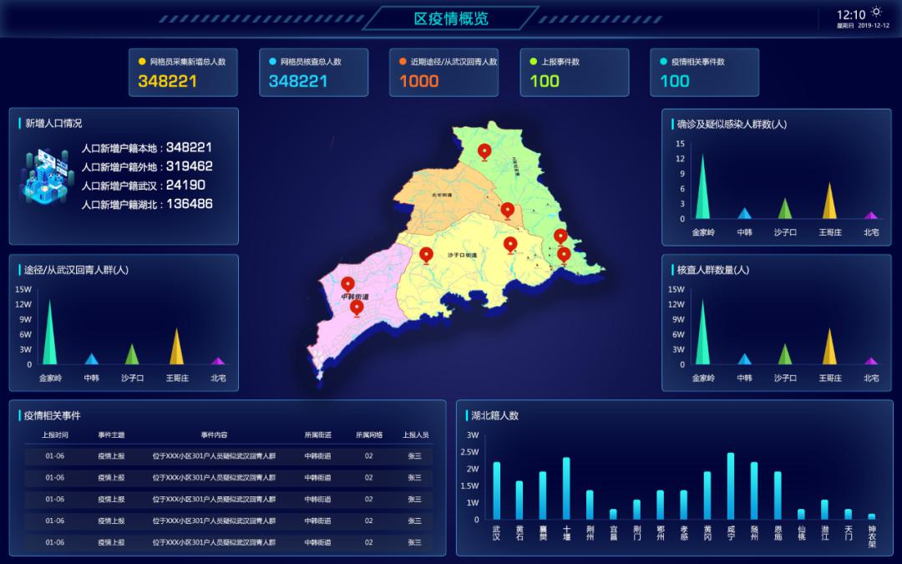The width and height of the screenshot is (902, 564).
Task: Click the yellow dot in 网格员采集新增总人数 card
Action: pos(142,61)
